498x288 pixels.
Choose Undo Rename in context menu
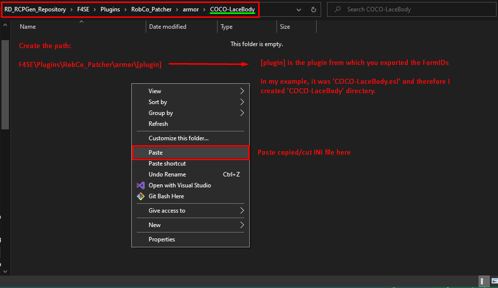(191, 174)
